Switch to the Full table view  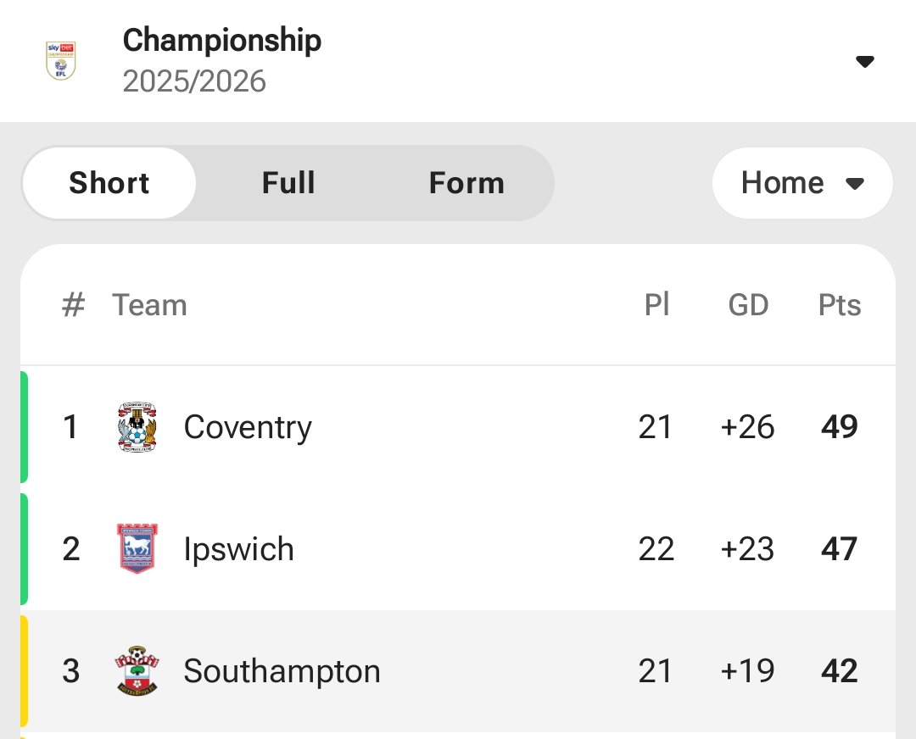click(288, 183)
